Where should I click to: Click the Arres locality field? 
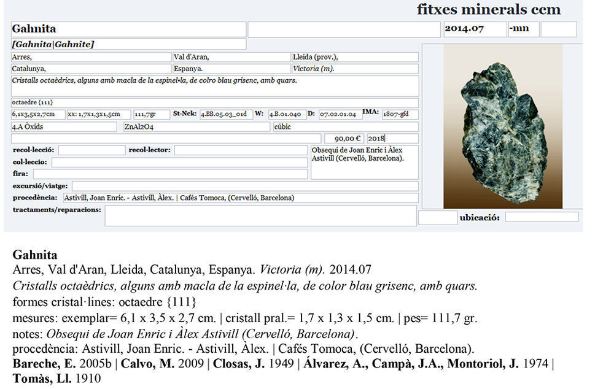pos(91,57)
